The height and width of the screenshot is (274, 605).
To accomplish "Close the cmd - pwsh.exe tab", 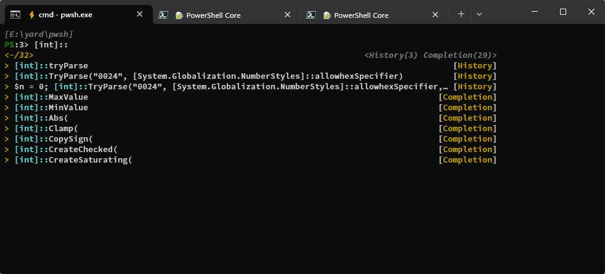I will click(140, 14).
